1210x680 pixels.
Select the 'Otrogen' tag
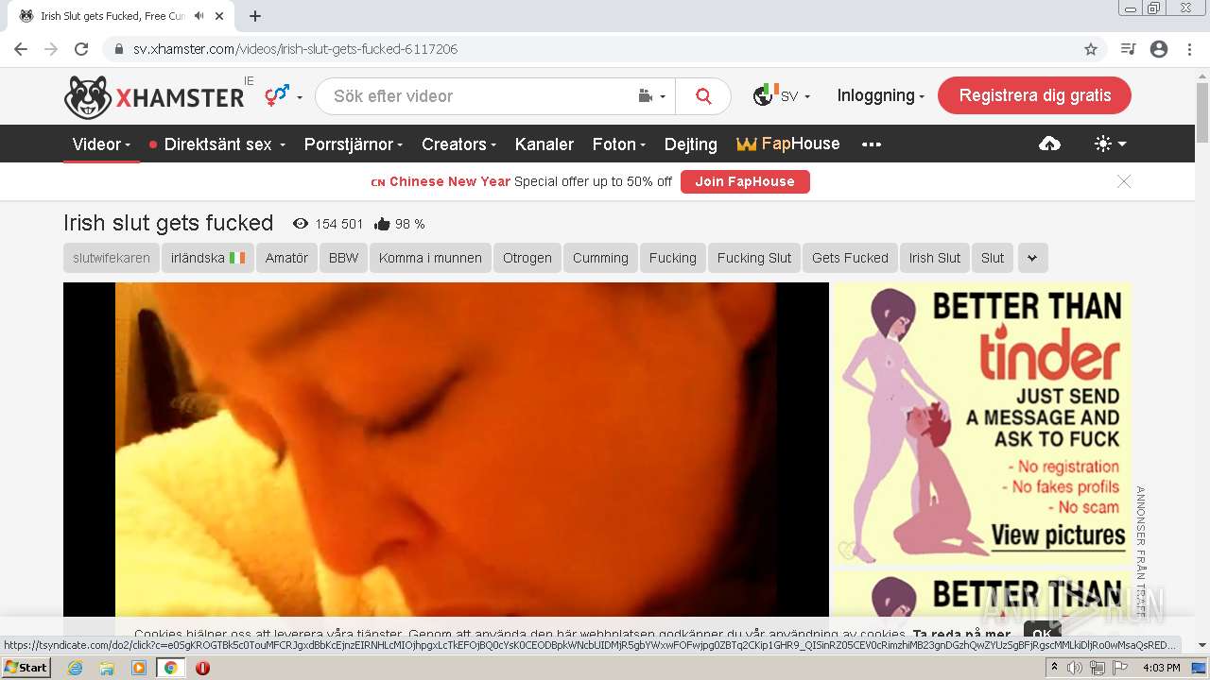coord(527,258)
